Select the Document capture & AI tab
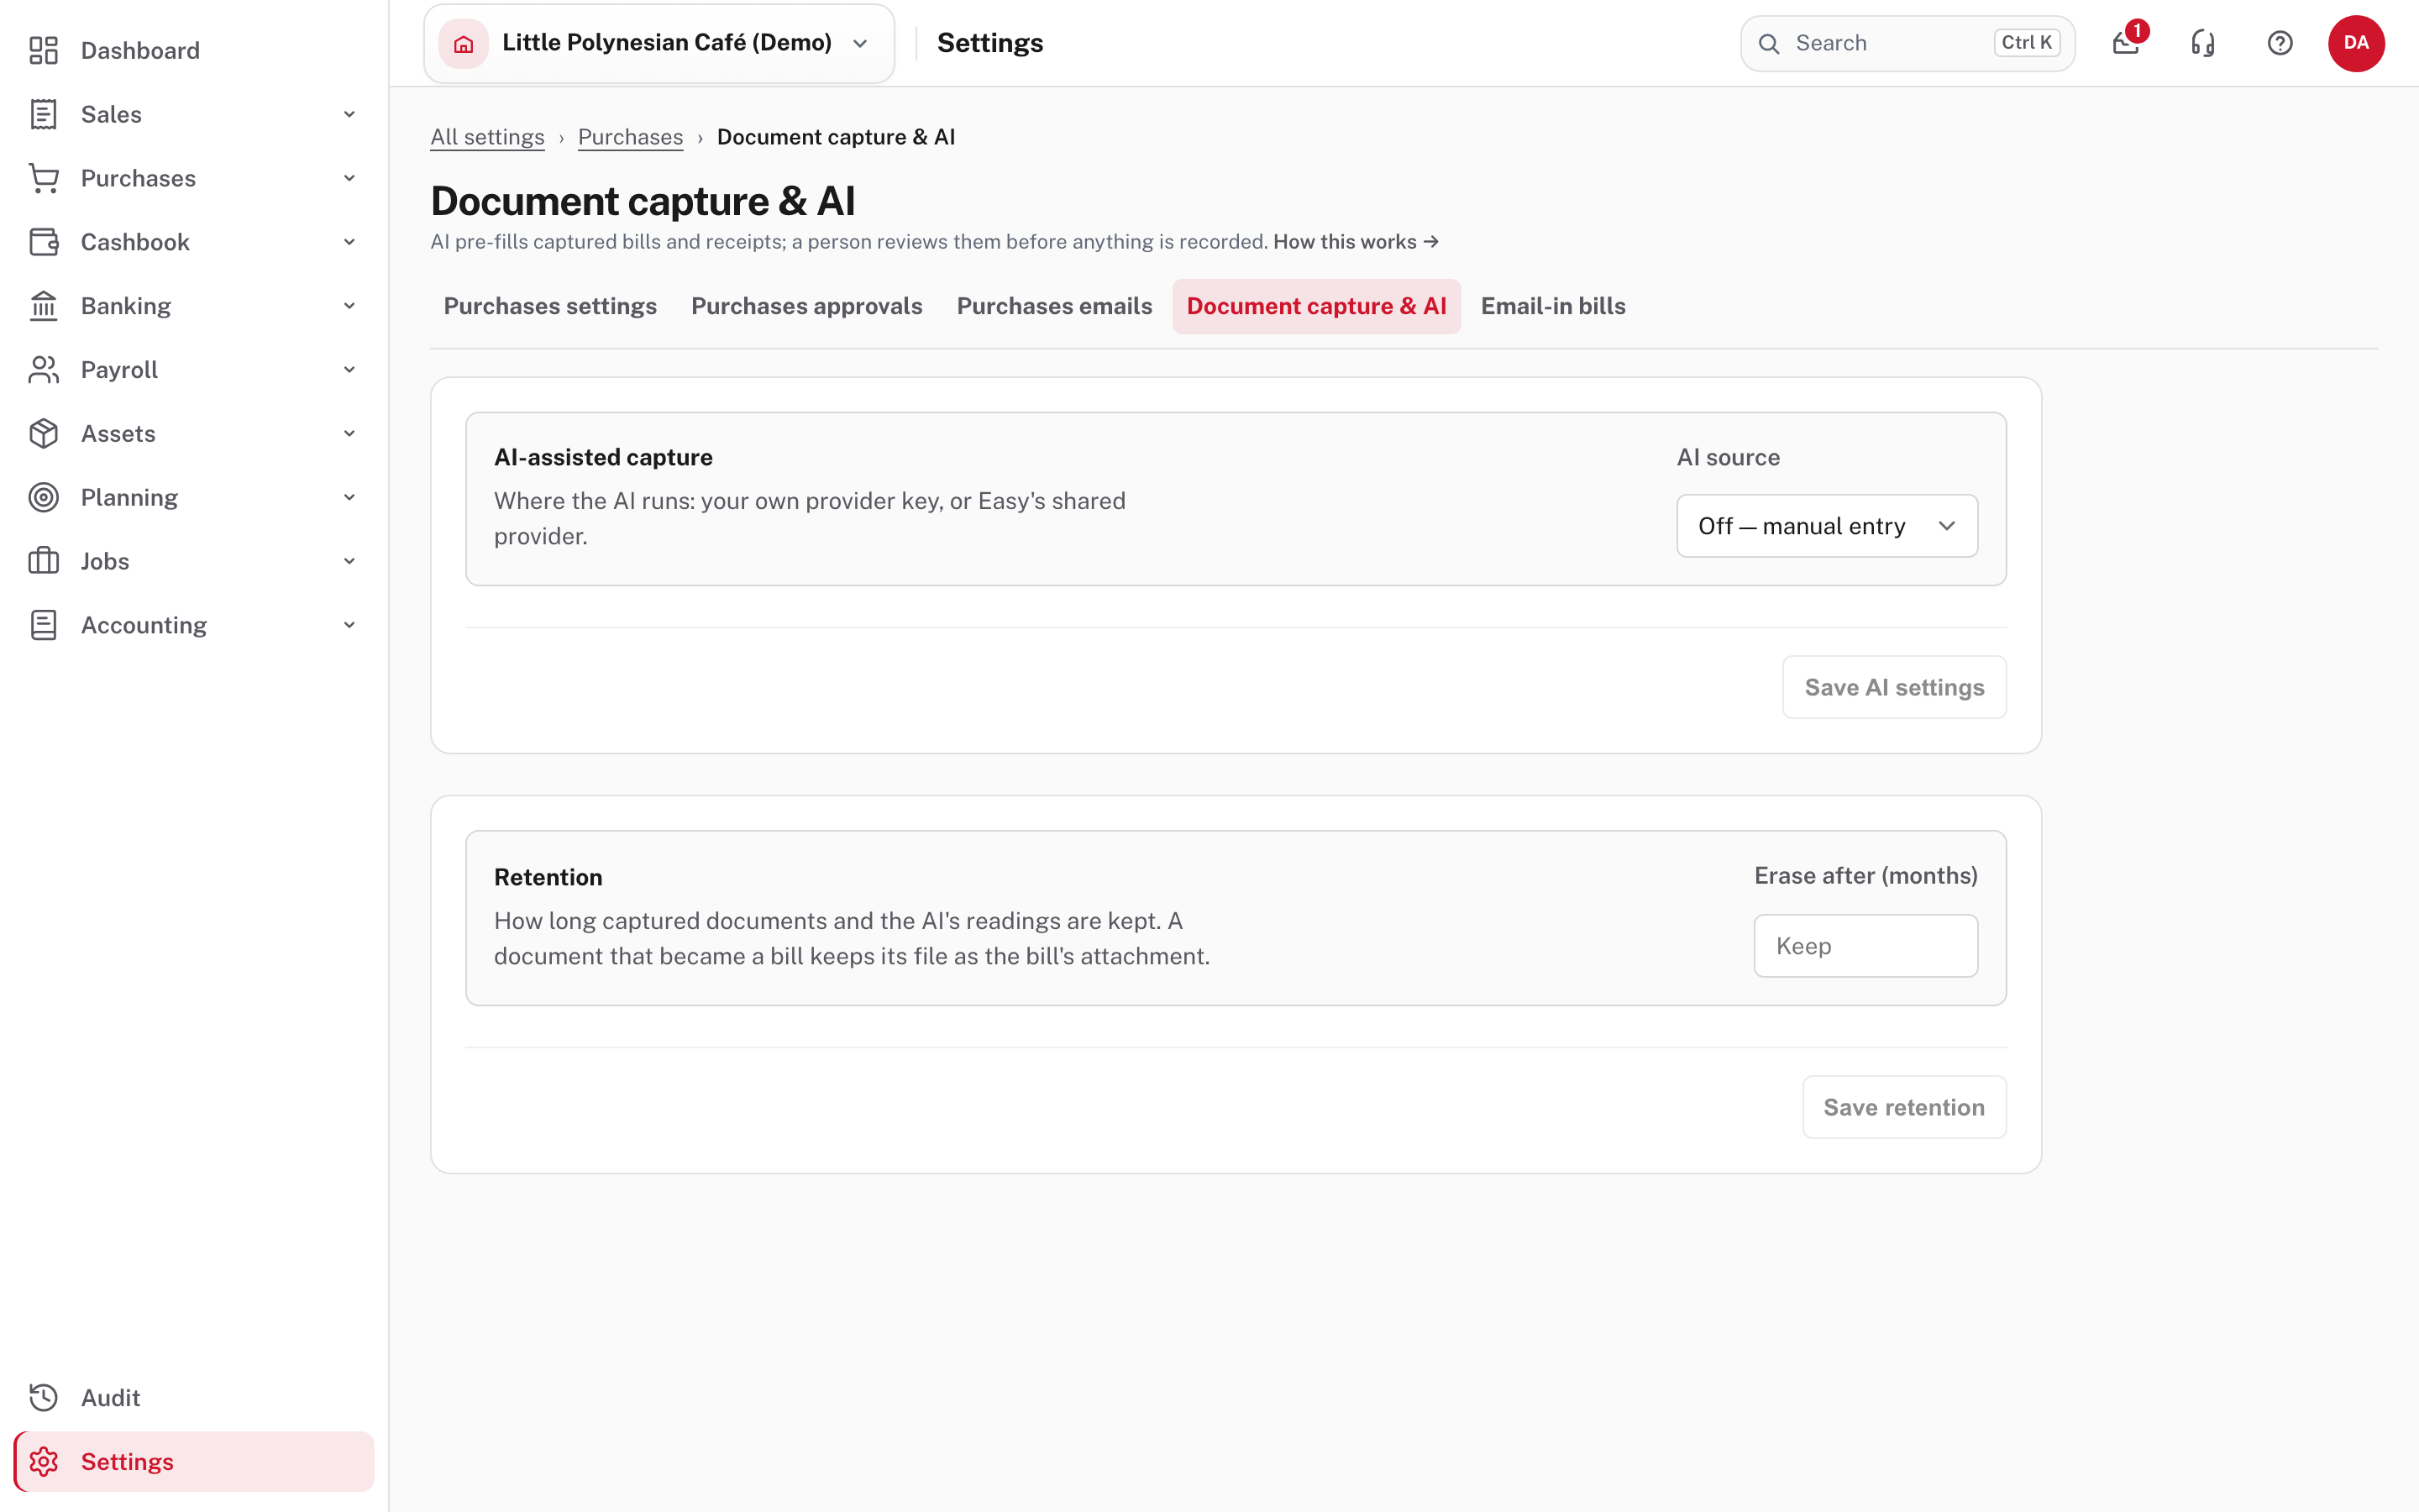The width and height of the screenshot is (2419, 1512). coord(1316,306)
